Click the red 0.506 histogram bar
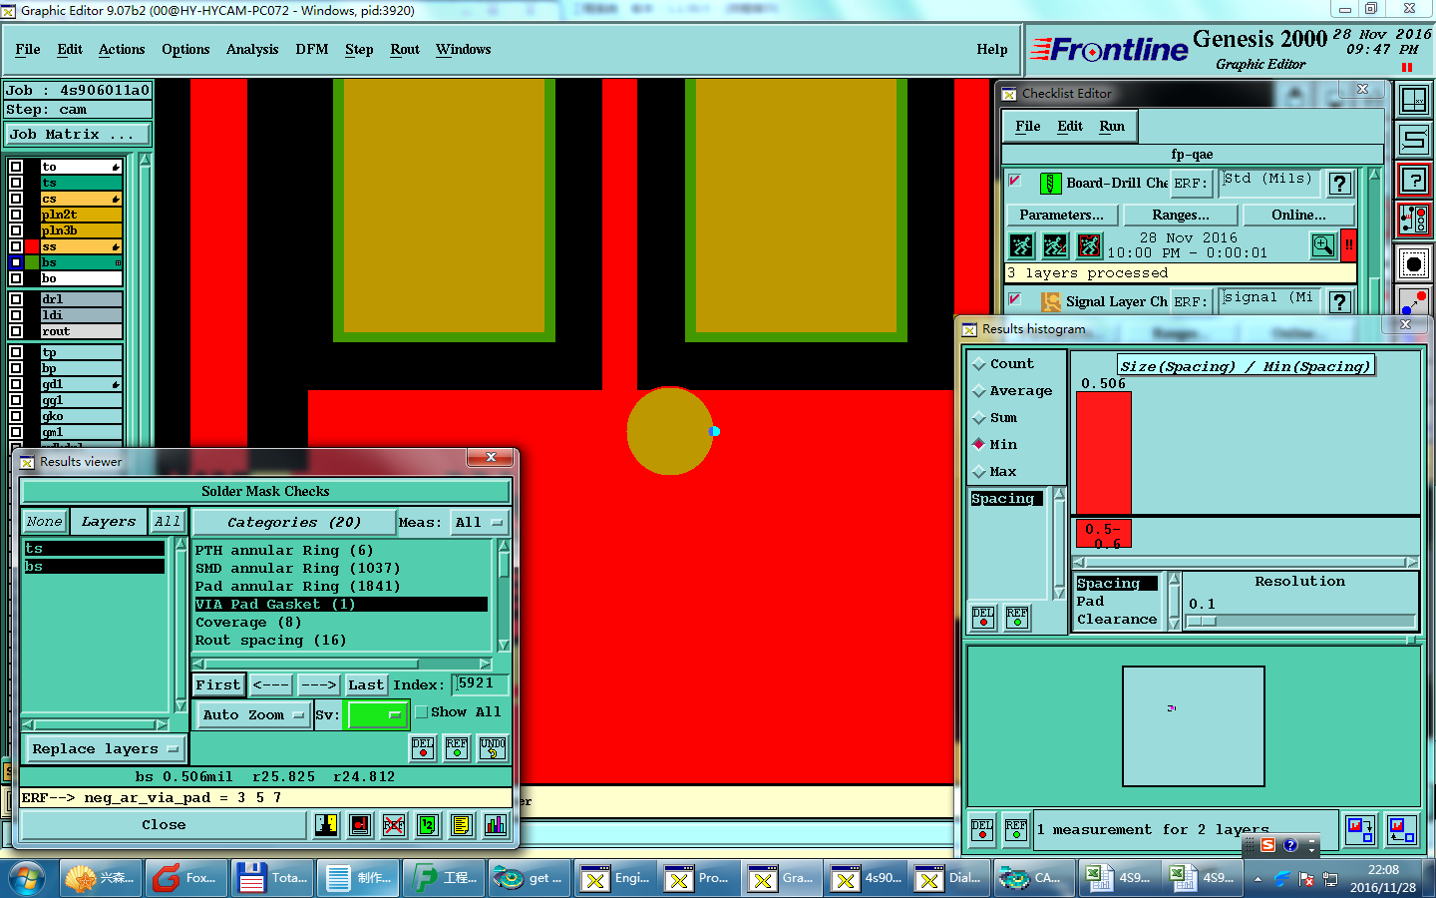Image resolution: width=1436 pixels, height=898 pixels. tap(1104, 452)
